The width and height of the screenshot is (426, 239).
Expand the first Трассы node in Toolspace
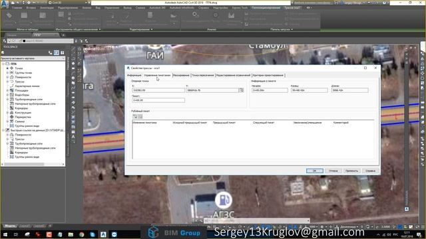(7, 82)
